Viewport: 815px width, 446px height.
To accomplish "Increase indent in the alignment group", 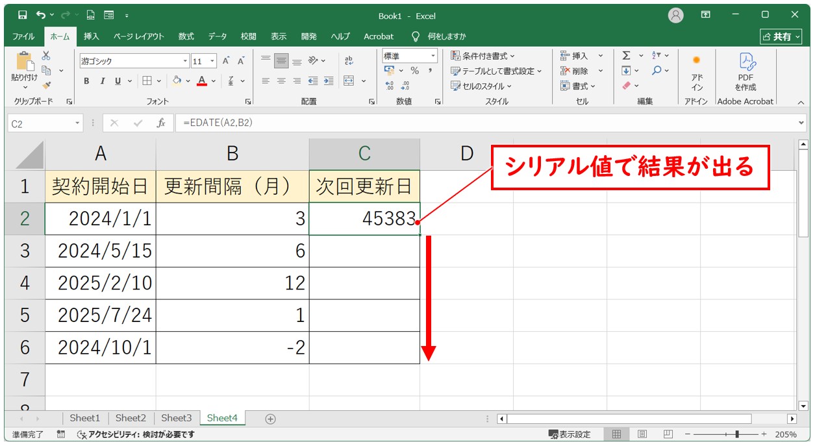I will tap(329, 81).
